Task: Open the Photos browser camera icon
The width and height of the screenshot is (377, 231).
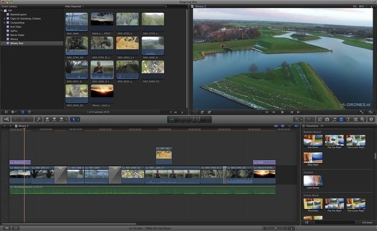Action: point(327,119)
